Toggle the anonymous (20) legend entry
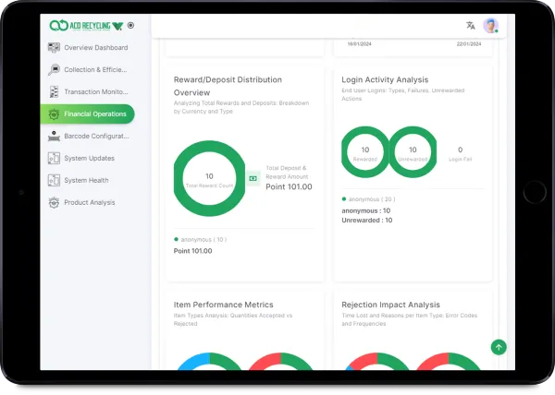Image resolution: width=555 pixels, height=395 pixels. tap(368, 199)
